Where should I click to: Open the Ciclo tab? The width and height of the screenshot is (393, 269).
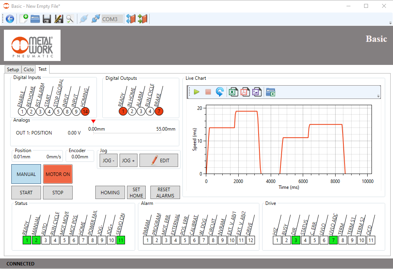(x=29, y=70)
